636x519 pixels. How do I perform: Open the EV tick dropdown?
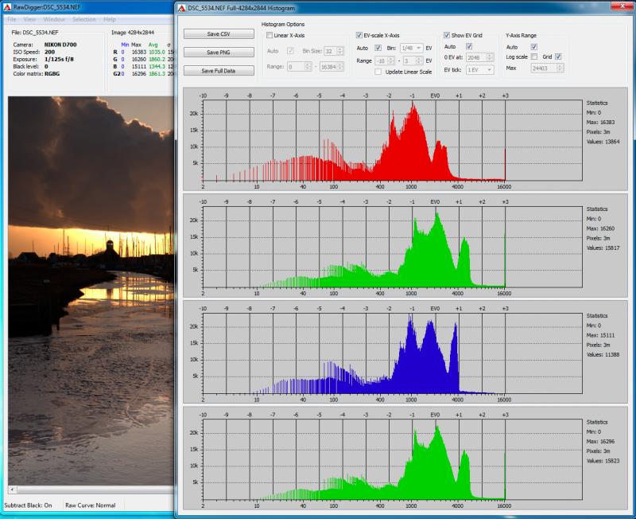(479, 70)
